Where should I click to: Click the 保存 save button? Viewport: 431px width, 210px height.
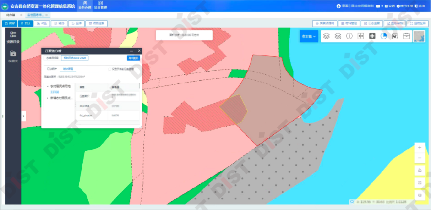10,23
